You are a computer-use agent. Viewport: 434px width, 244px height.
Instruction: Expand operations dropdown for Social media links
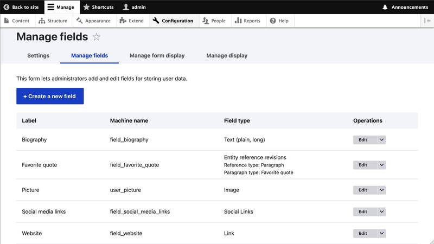coord(382,211)
